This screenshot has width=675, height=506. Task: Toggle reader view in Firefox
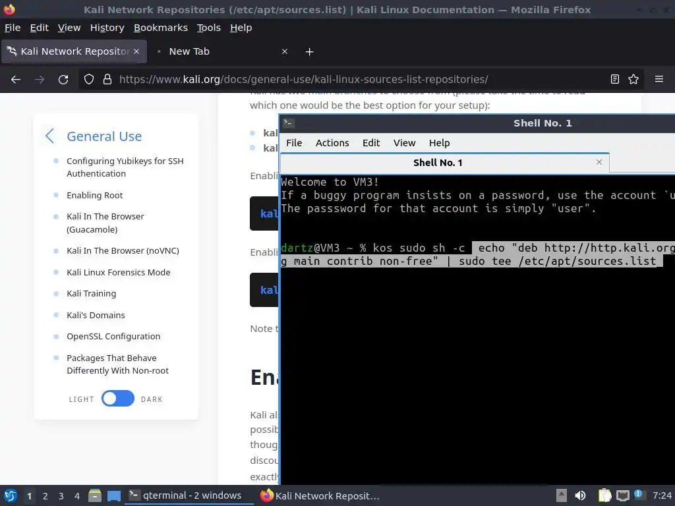click(x=615, y=79)
